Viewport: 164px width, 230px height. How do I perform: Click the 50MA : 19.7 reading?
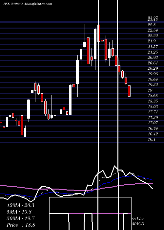pos(21,218)
